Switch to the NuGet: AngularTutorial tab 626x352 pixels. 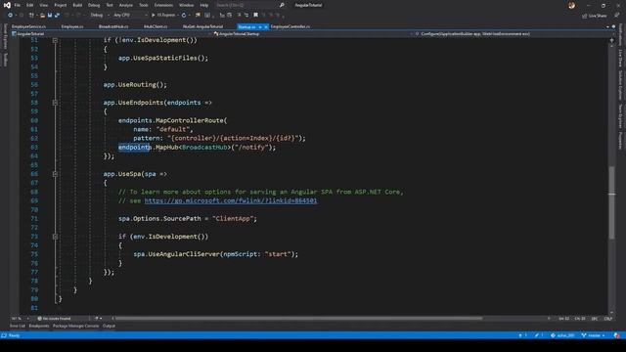pos(202,26)
